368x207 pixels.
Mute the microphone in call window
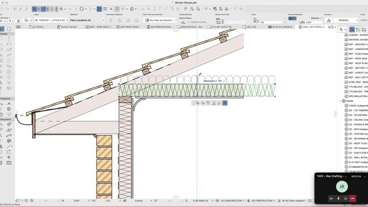coord(338,198)
